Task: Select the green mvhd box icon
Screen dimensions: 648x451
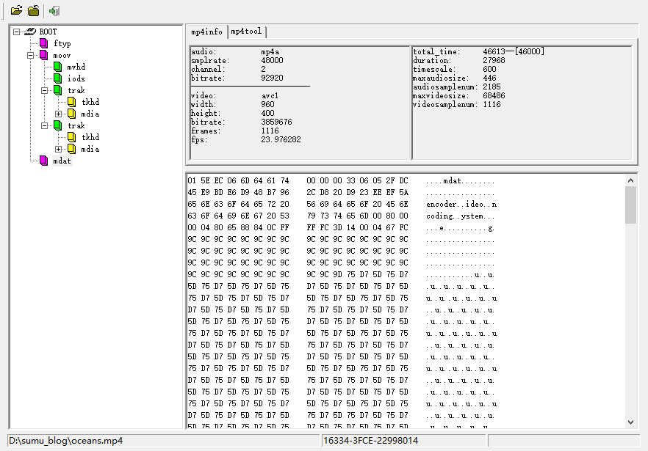Action: pyautogui.click(x=58, y=67)
